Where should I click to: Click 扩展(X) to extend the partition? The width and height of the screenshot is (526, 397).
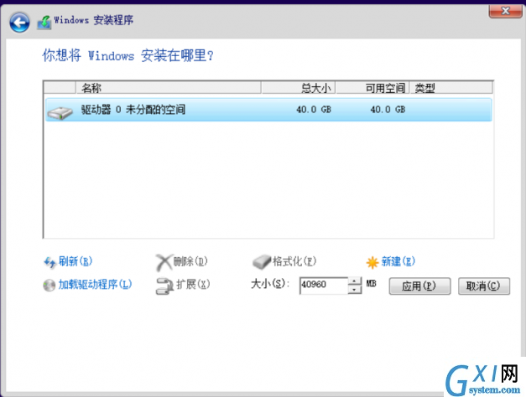point(193,285)
